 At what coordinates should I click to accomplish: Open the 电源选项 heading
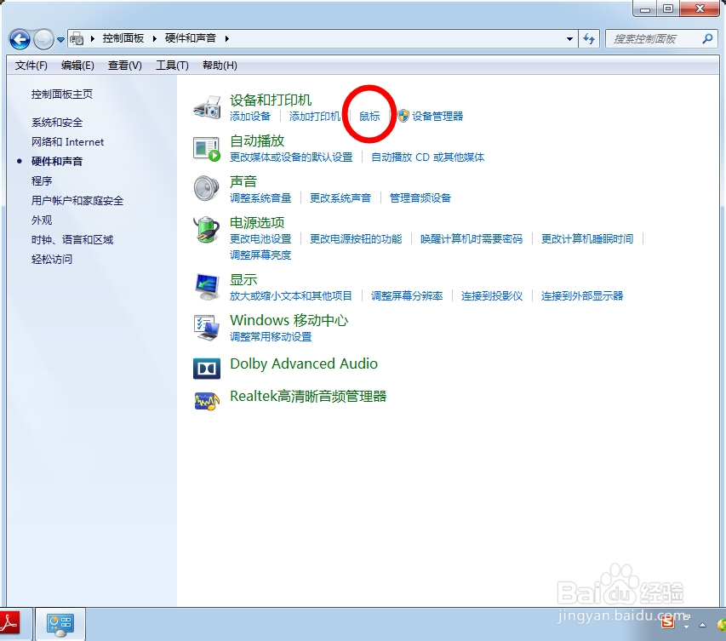coord(257,223)
